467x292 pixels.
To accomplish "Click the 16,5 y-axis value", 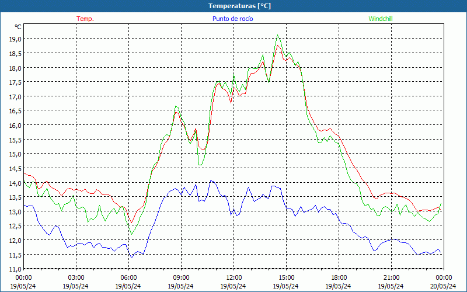I will [15, 111].
